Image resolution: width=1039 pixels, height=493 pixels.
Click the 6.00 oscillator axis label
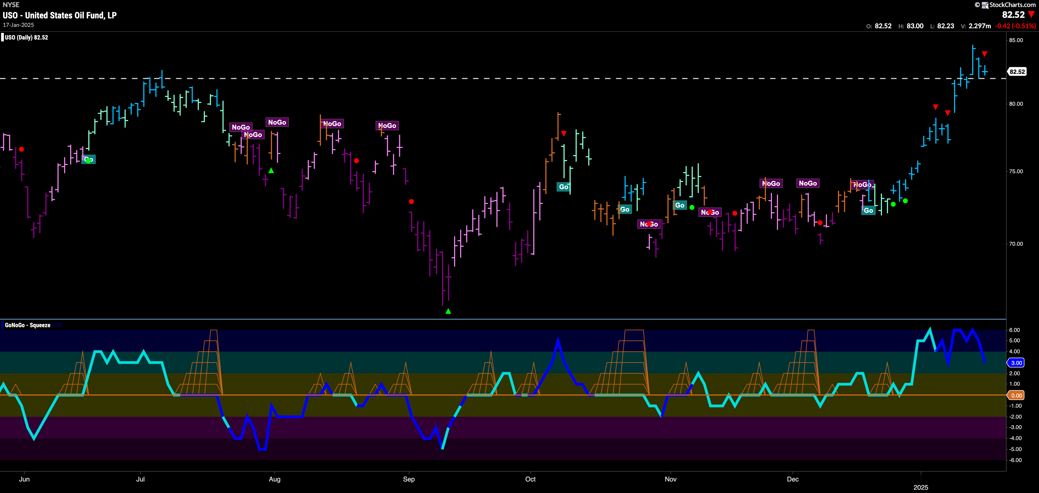click(x=1015, y=330)
